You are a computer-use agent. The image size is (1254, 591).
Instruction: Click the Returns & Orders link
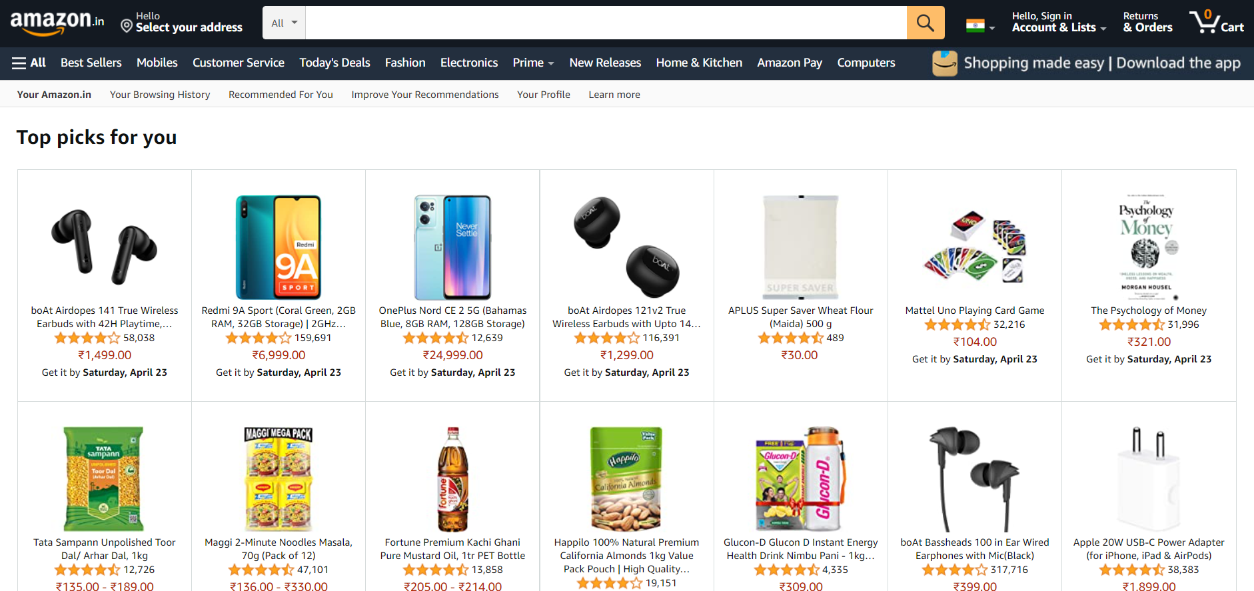tap(1147, 22)
